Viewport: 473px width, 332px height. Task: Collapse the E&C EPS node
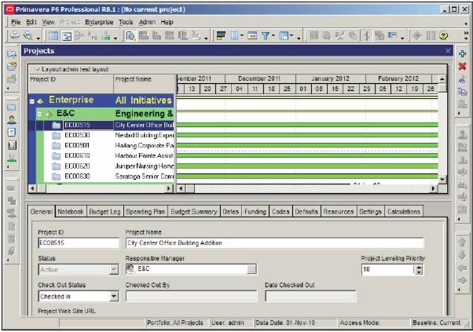tap(40, 114)
